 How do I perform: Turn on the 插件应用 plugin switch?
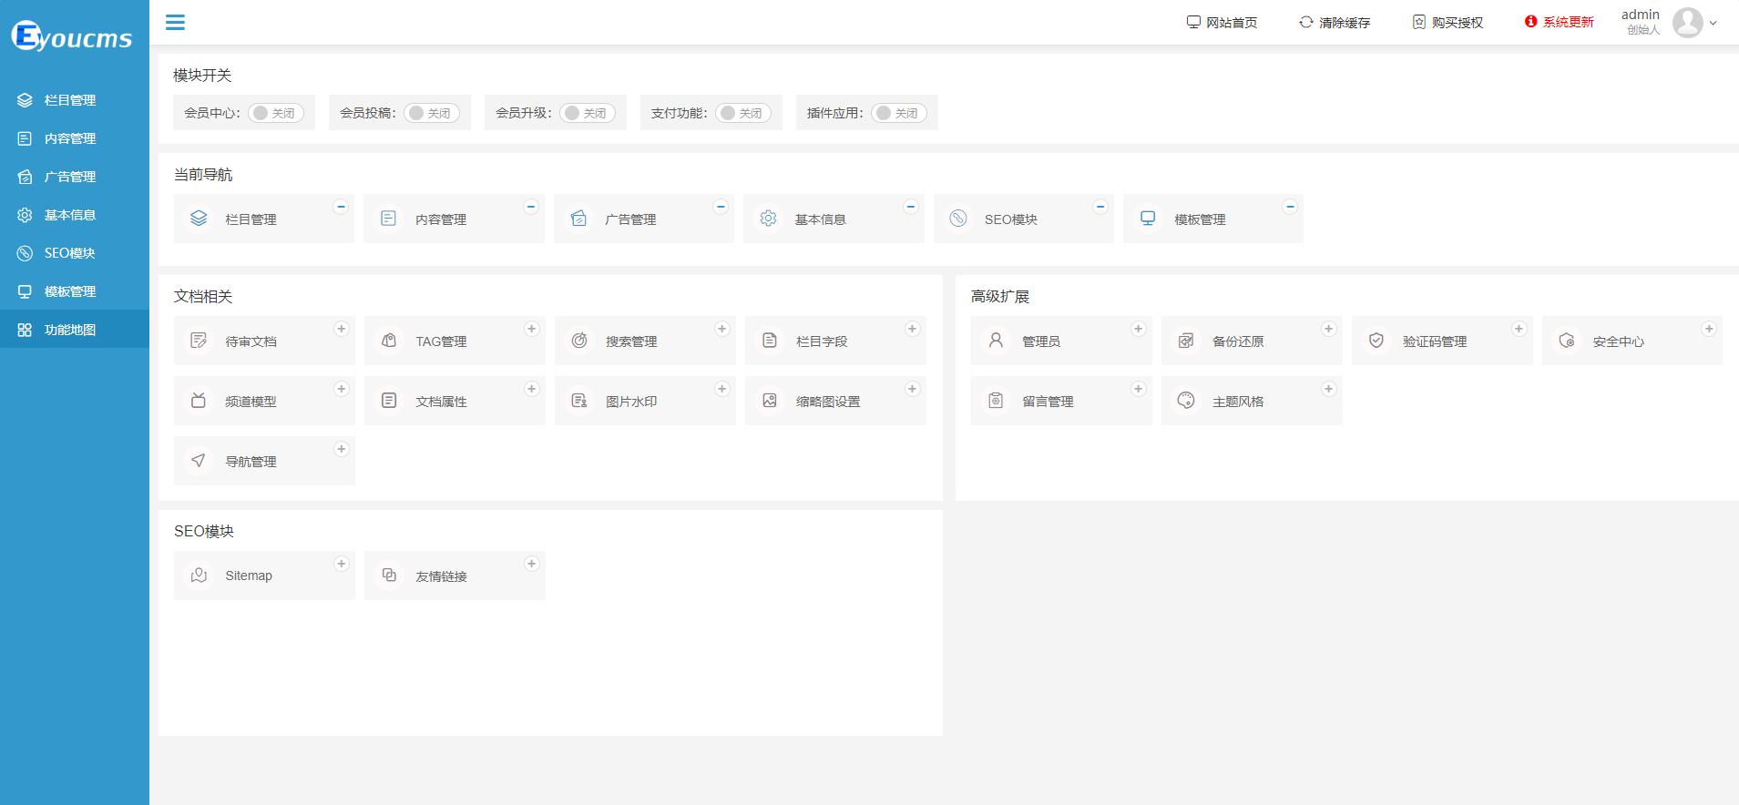click(x=898, y=113)
